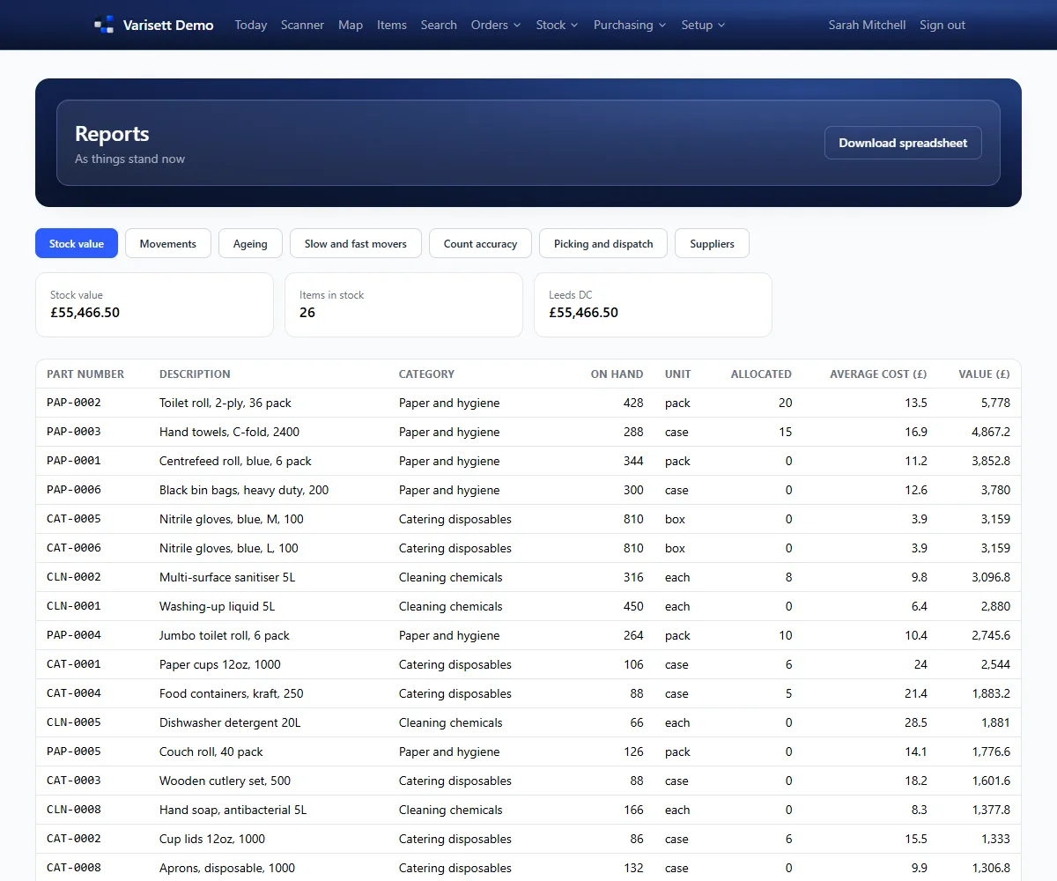
Task: Download the report spreadsheet
Action: (x=903, y=143)
